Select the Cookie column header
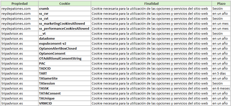This screenshot has width=231, height=106. click(65, 4)
